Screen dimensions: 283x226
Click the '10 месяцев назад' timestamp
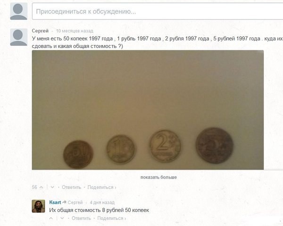click(x=75, y=31)
